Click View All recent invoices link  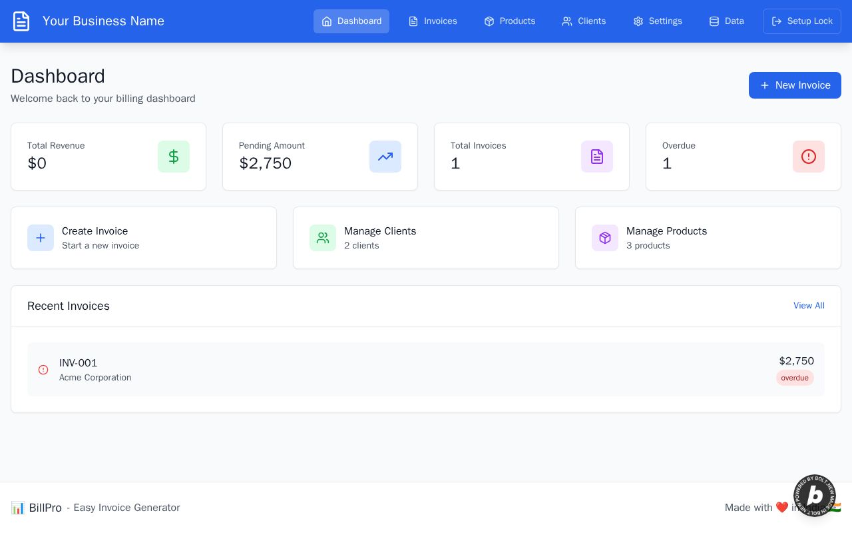point(809,306)
